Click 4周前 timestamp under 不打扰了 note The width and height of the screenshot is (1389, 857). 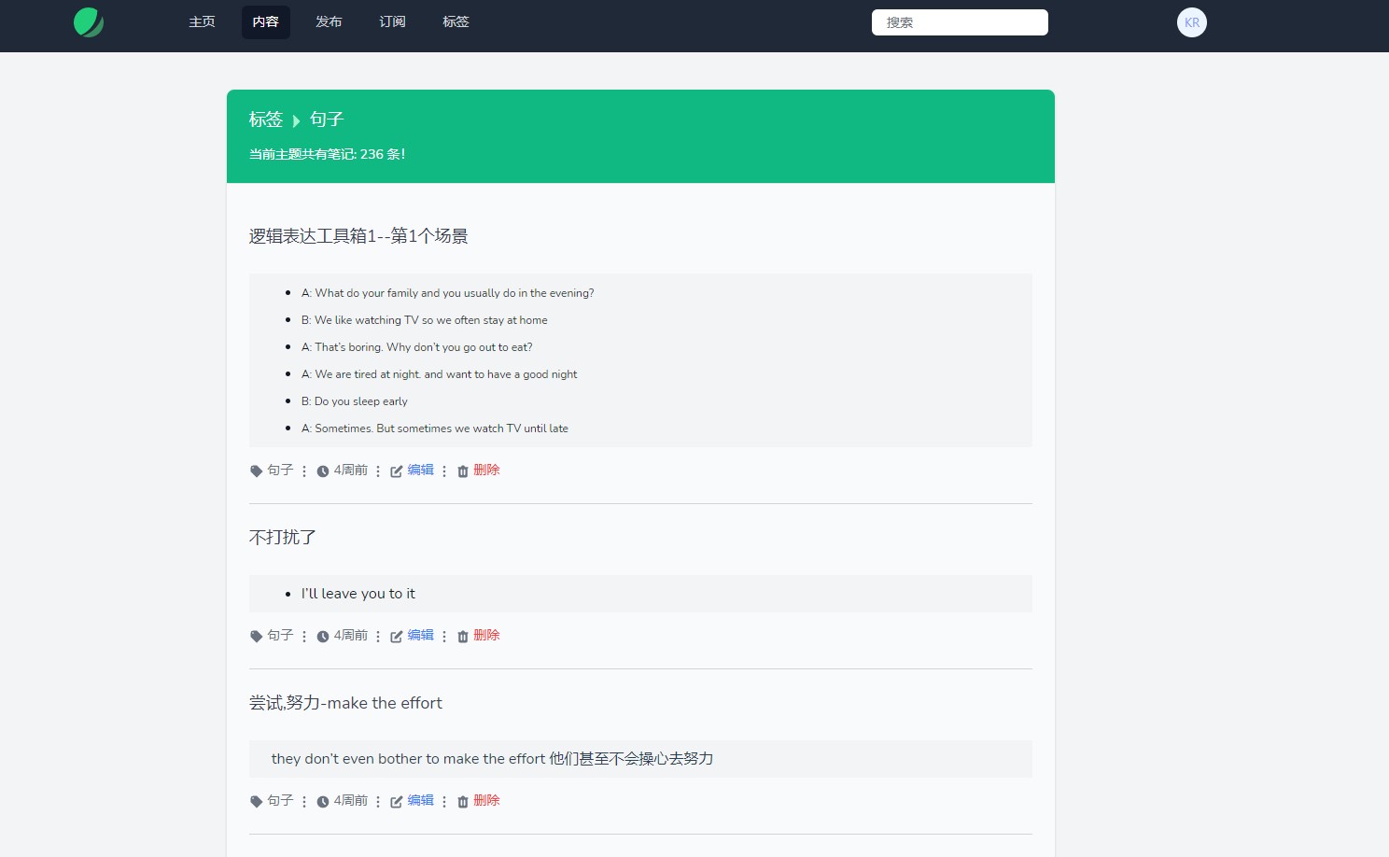[x=351, y=636]
